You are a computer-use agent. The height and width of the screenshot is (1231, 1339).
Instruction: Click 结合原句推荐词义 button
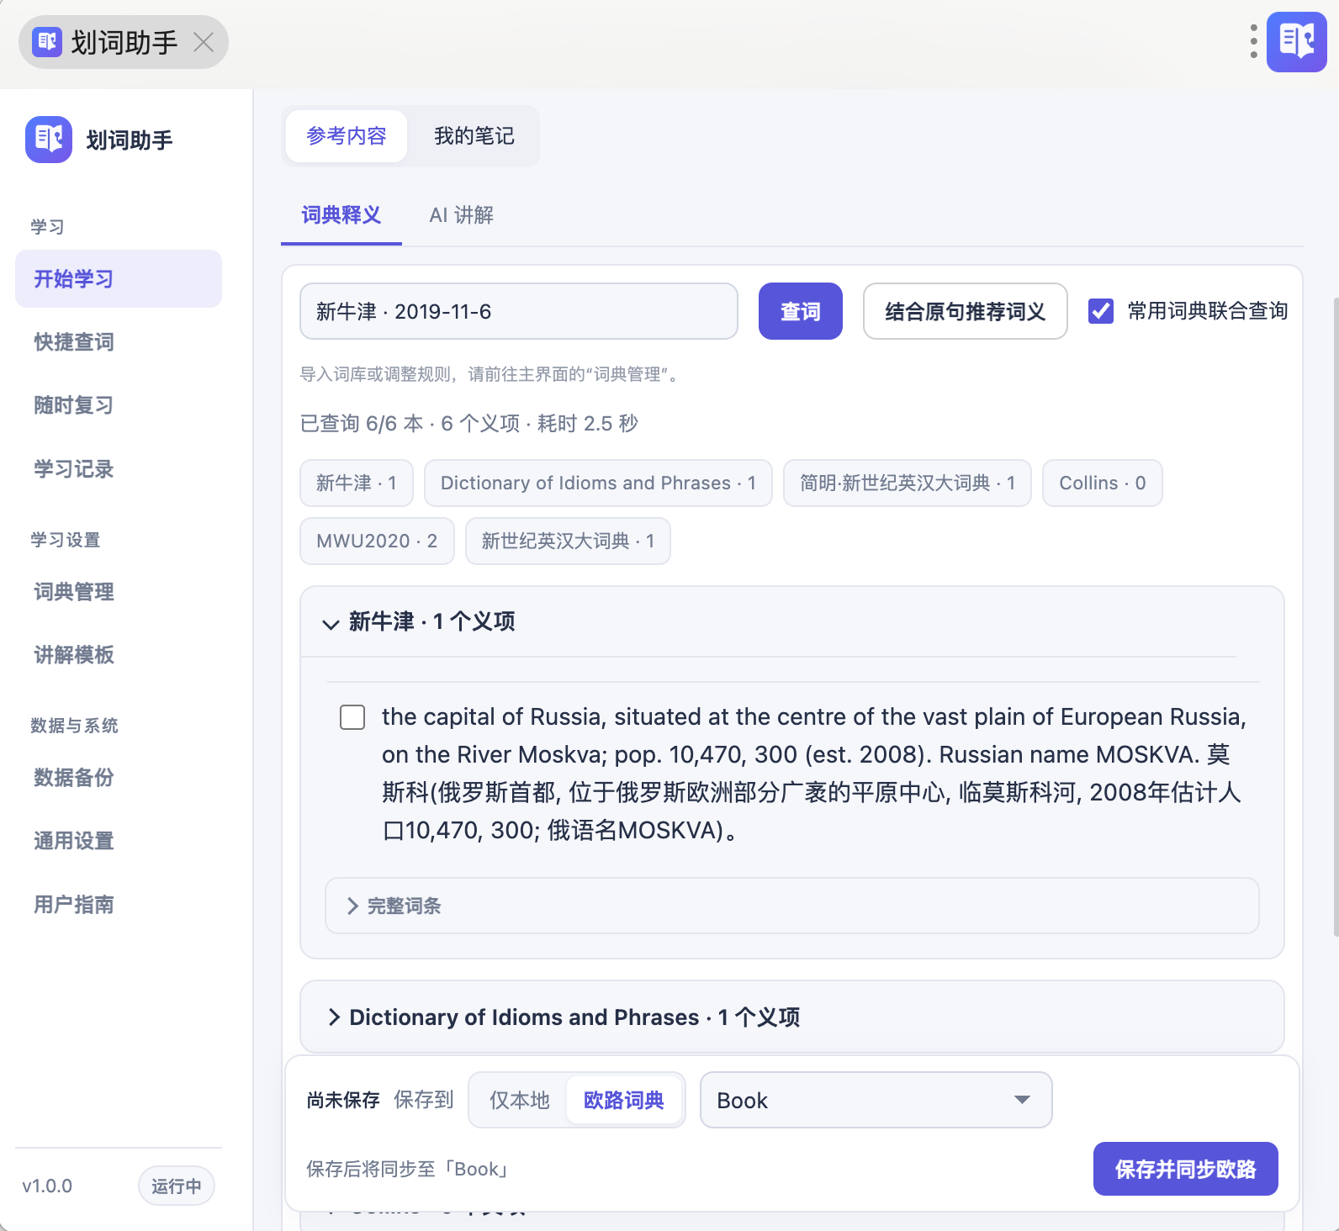(x=966, y=311)
